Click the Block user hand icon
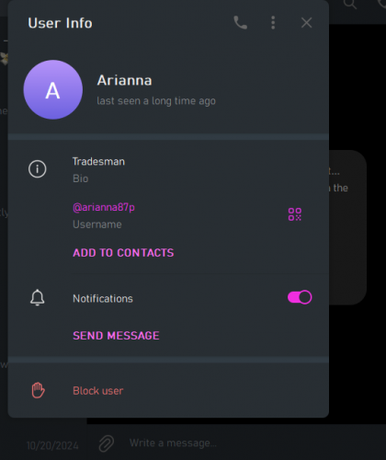The image size is (386, 460). point(38,390)
